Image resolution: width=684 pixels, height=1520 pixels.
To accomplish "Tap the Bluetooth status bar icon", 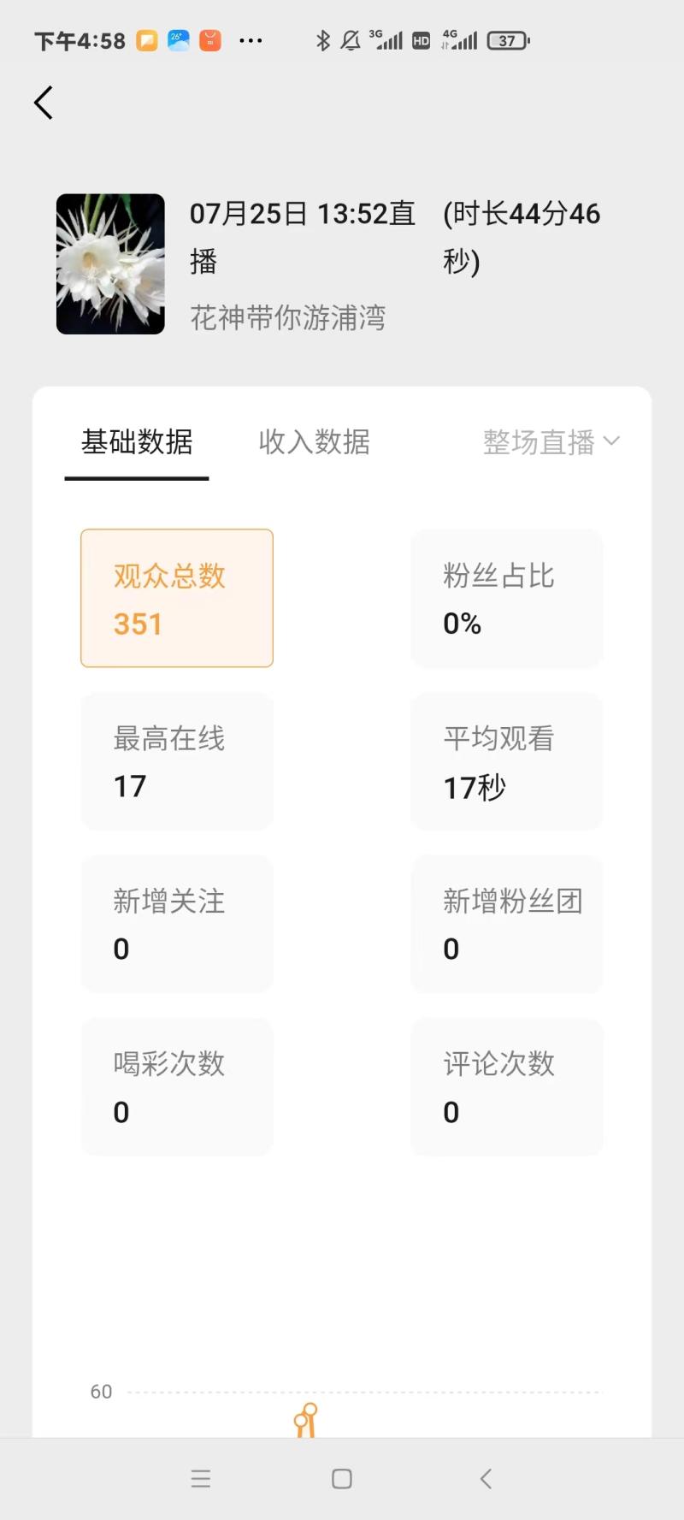I will click(323, 40).
